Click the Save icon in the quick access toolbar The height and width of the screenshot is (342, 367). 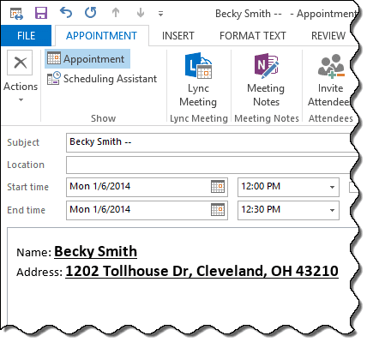(x=41, y=13)
